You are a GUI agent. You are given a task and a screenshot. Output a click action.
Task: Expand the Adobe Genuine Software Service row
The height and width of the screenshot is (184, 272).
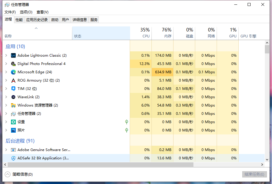[x=6, y=150]
